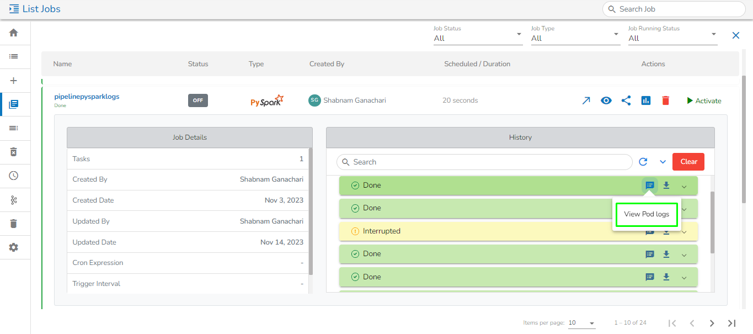Image resolution: width=753 pixels, height=334 pixels.
Task: Click the home icon in the sidebar
Action: 14,33
